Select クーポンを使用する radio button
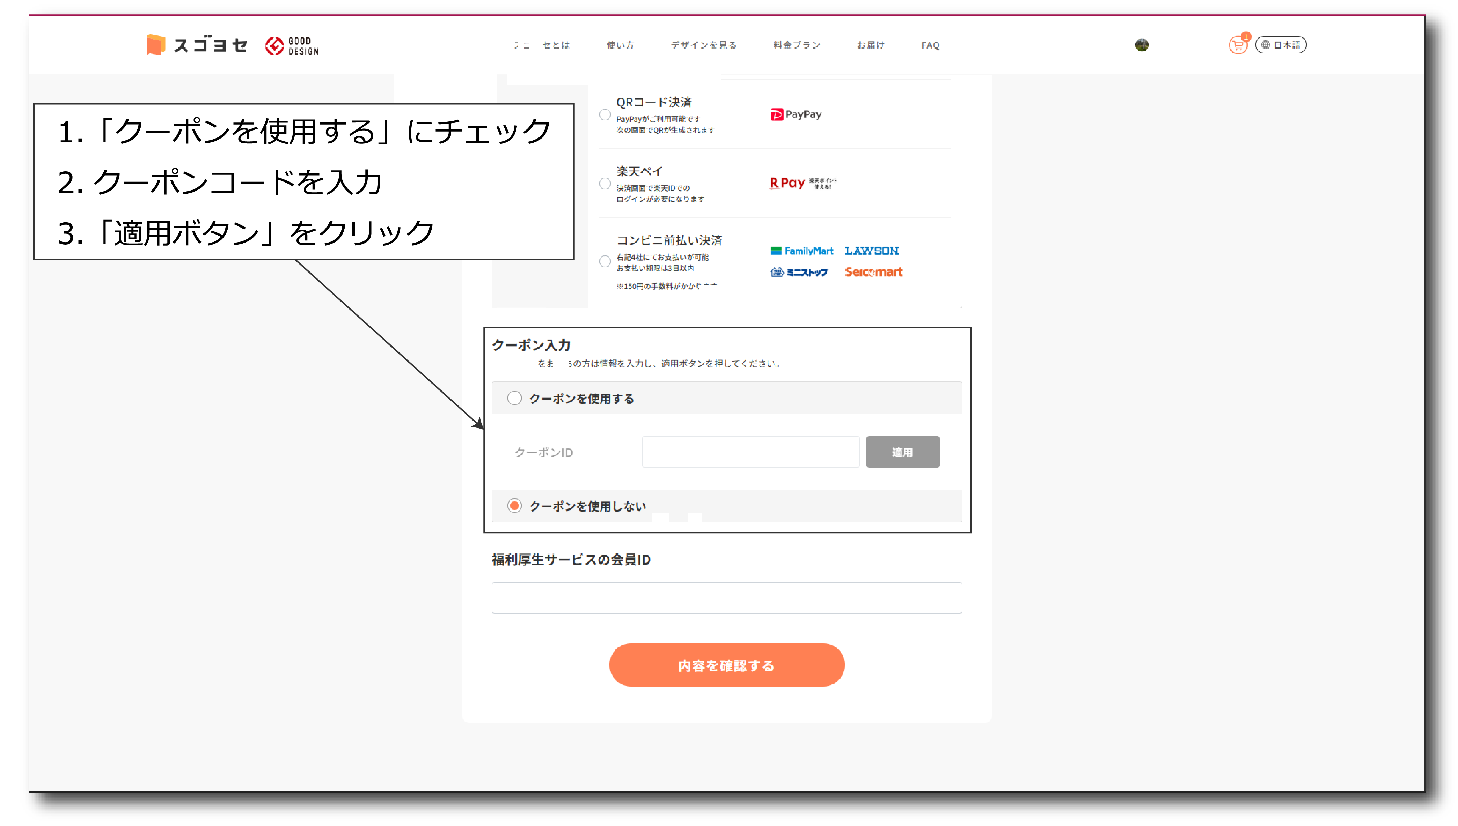Viewport: 1458px width, 826px height. point(514,398)
